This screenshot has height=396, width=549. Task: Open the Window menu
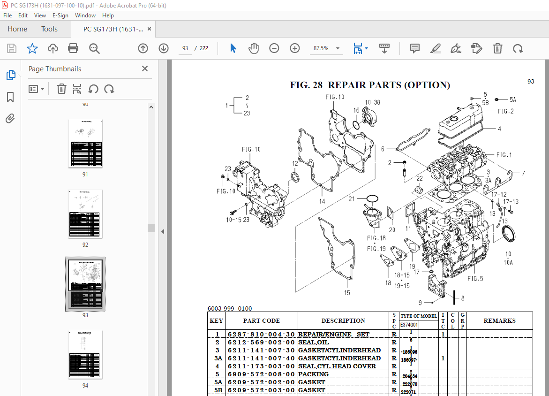point(85,15)
